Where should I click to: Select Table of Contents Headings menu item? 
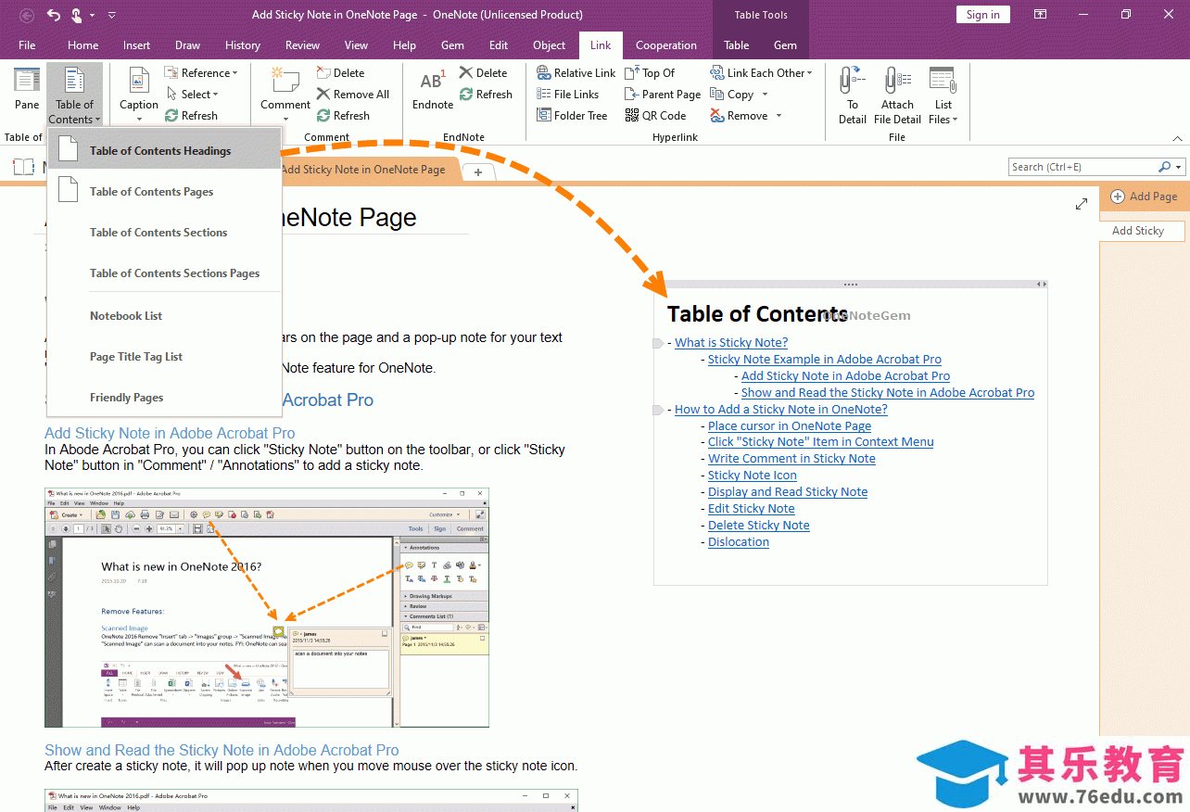tap(164, 151)
